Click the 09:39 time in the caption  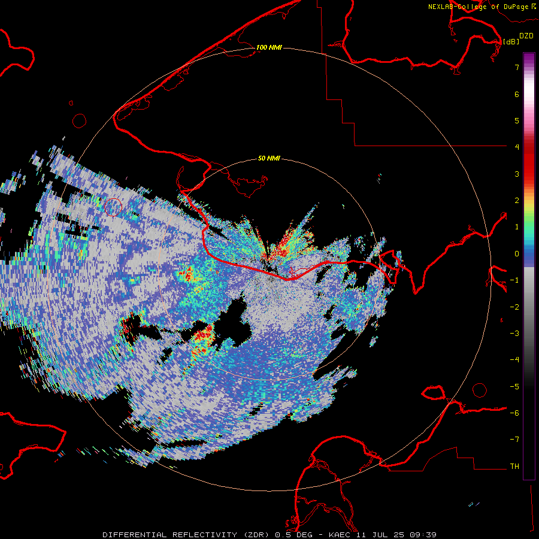(x=423, y=535)
